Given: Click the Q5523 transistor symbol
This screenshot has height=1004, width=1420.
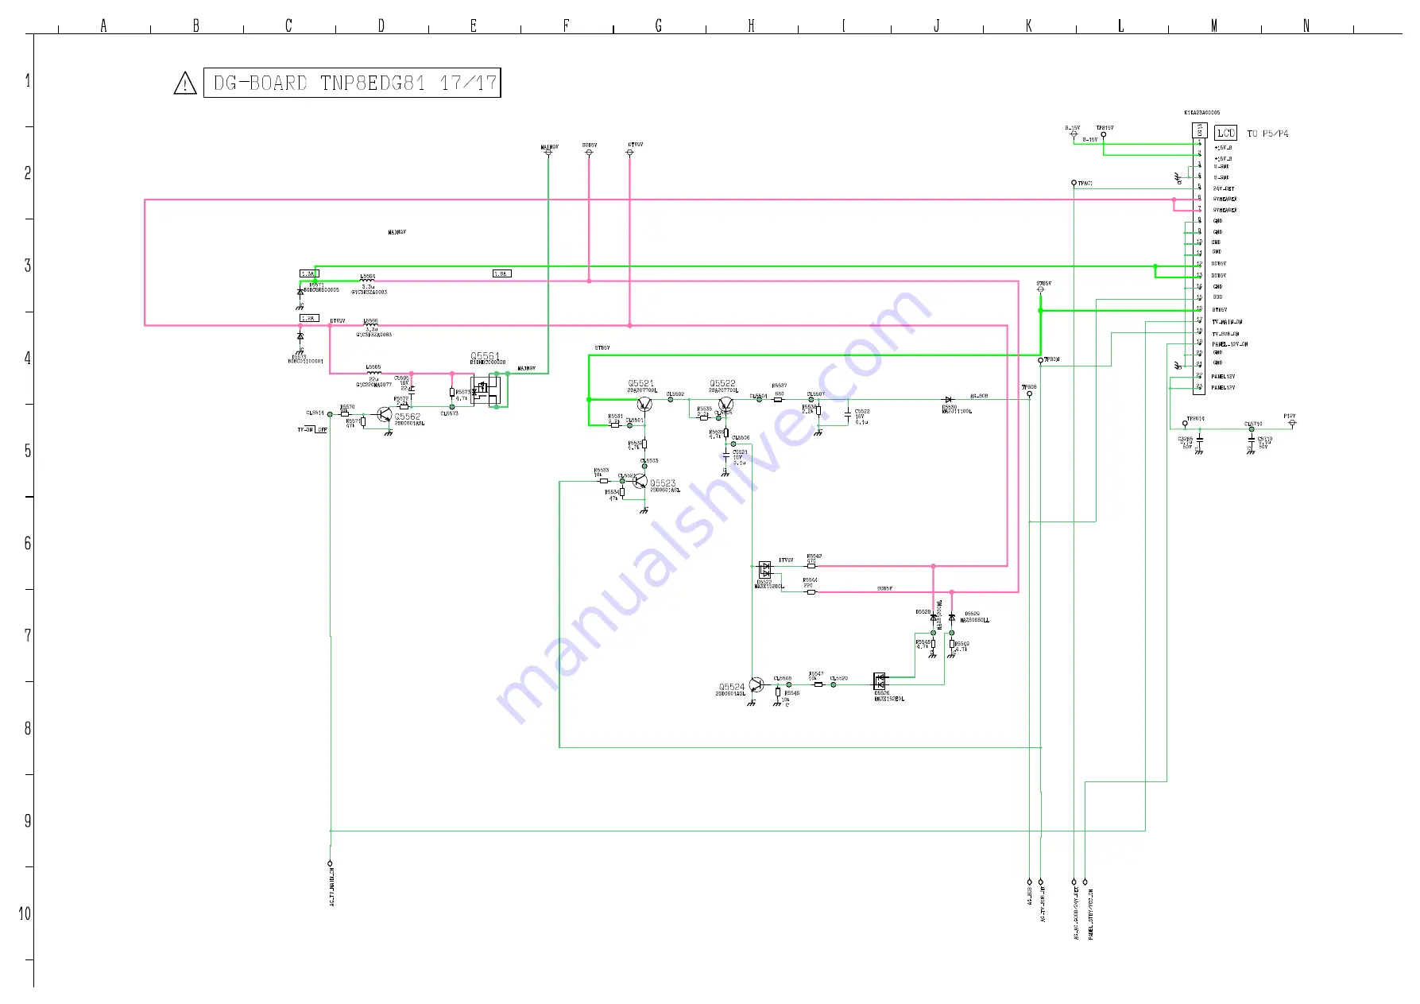Looking at the screenshot, I should tap(640, 481).
